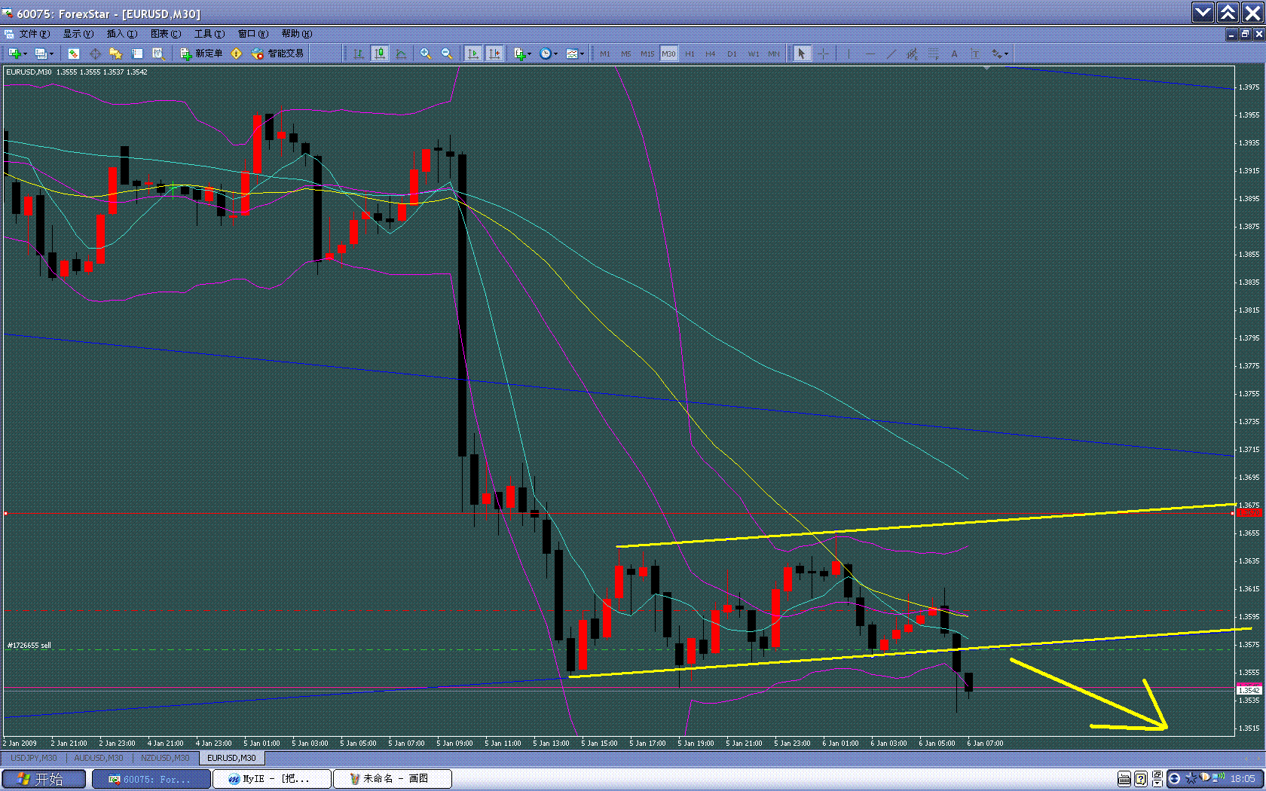Switch to the H1 timeframe
This screenshot has width=1266, height=791.
[x=690, y=53]
